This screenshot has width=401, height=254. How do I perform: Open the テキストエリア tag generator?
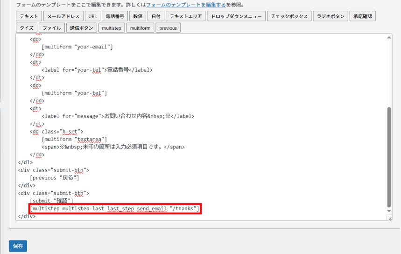pos(186,16)
